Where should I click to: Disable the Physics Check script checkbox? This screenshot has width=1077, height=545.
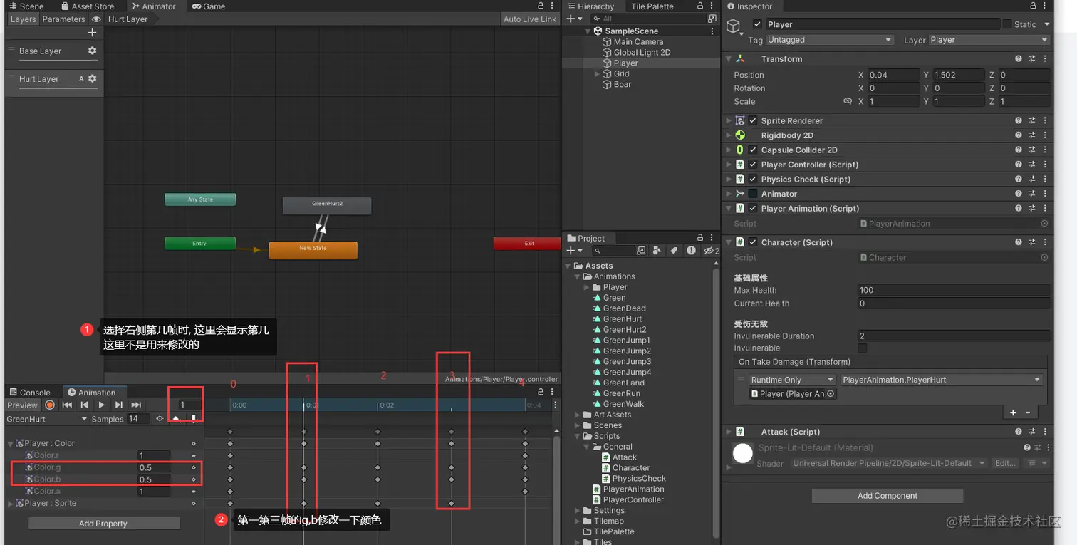click(x=753, y=180)
